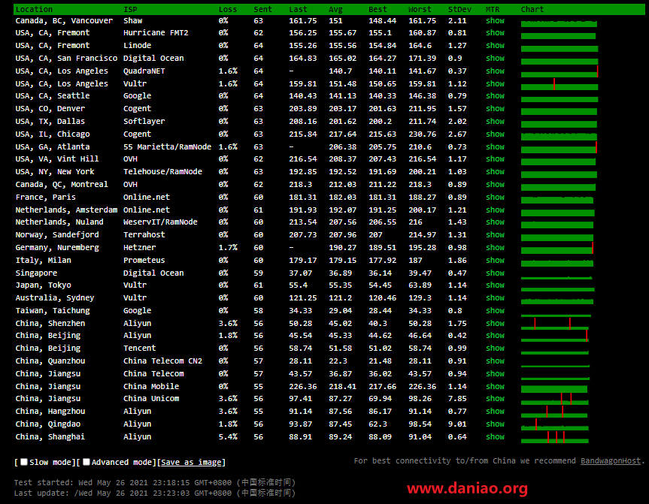The width and height of the screenshot is (649, 504).
Task: Show MTR for Milan Prometeus row
Action: (x=495, y=261)
